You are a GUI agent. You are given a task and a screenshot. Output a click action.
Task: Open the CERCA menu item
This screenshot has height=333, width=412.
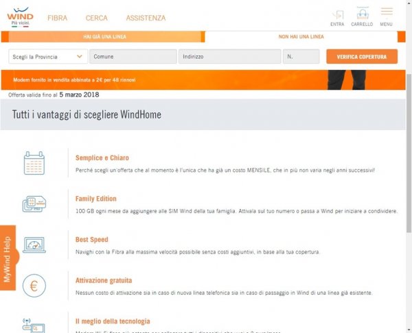click(x=96, y=18)
